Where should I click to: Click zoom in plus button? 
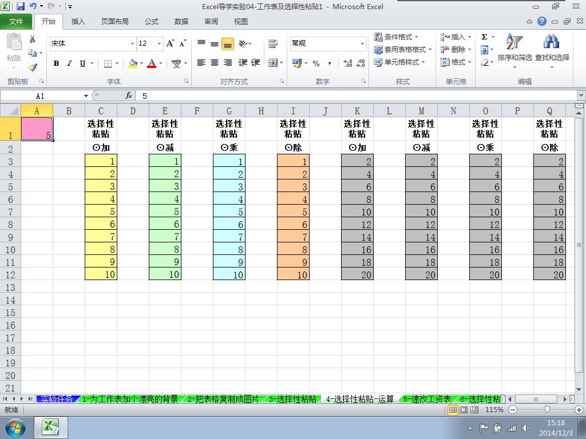click(x=579, y=410)
